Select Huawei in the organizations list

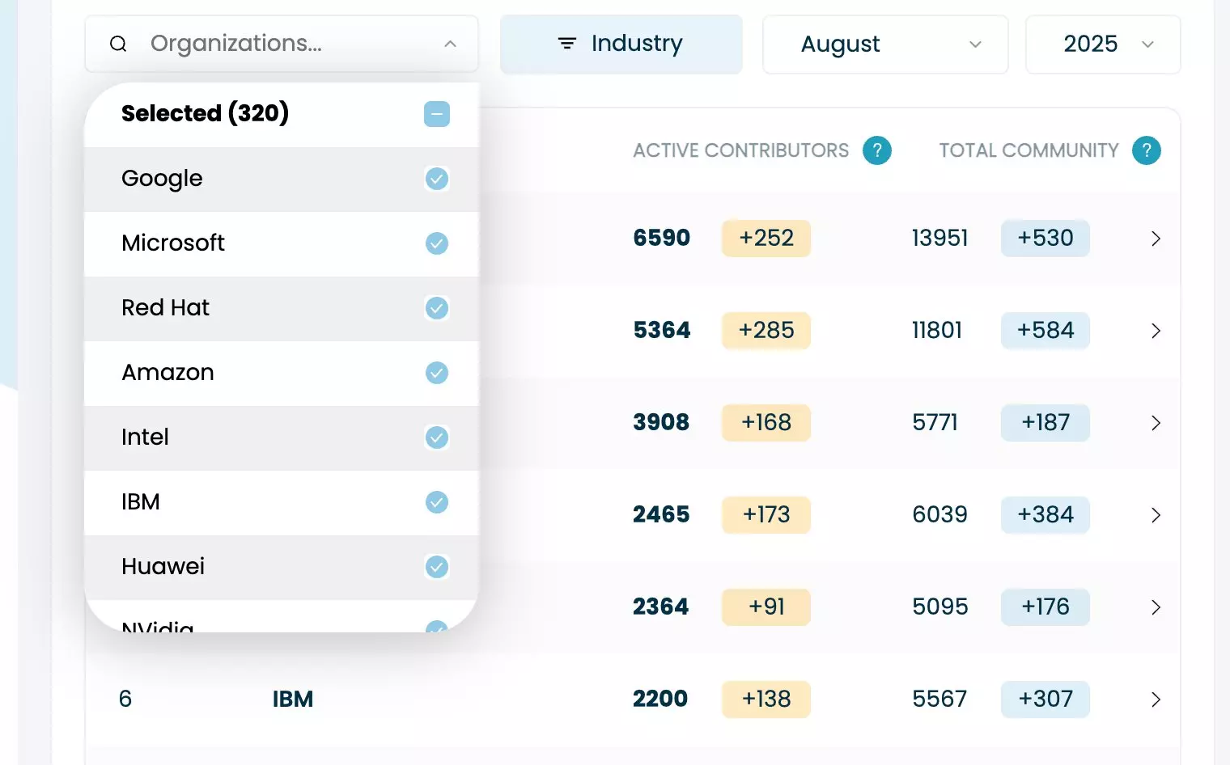click(163, 567)
